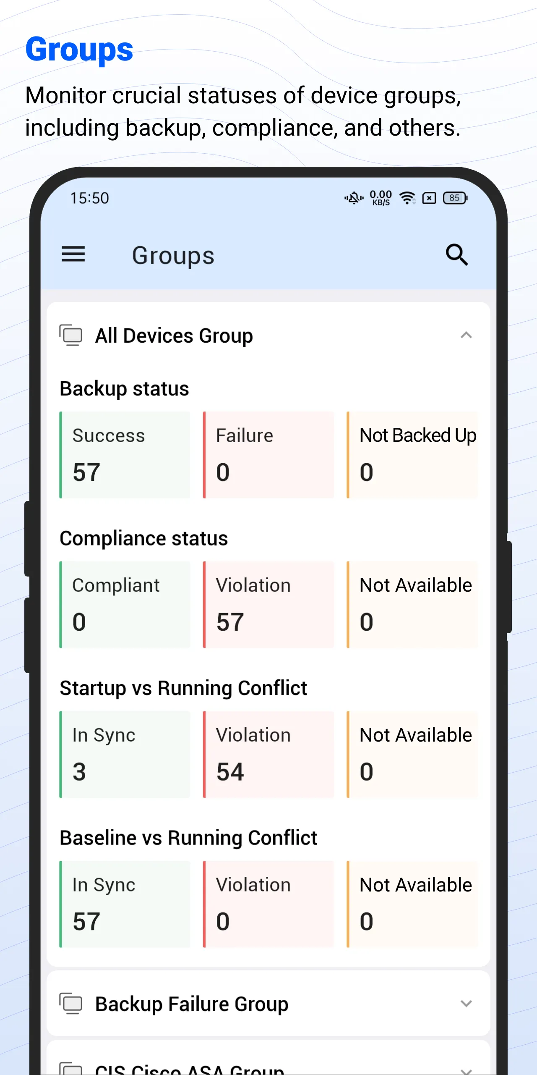Open Compliance status Violation 57 tile

tap(268, 605)
